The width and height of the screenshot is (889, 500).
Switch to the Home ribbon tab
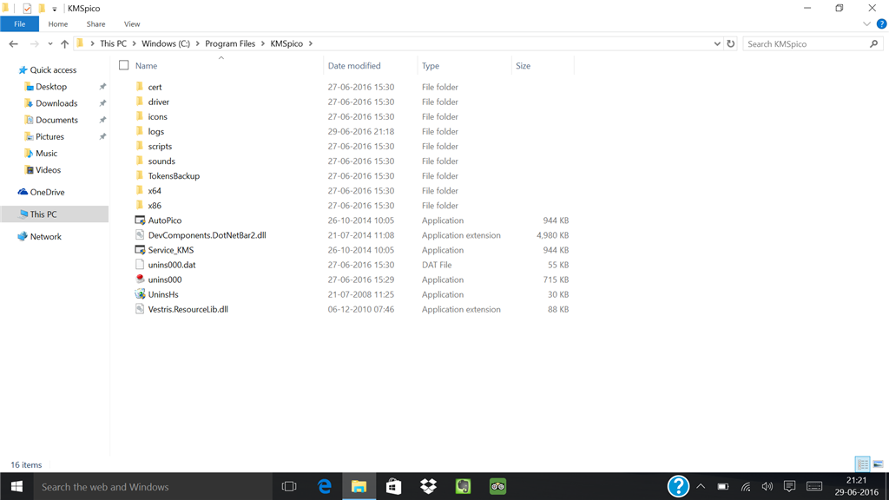(x=58, y=23)
